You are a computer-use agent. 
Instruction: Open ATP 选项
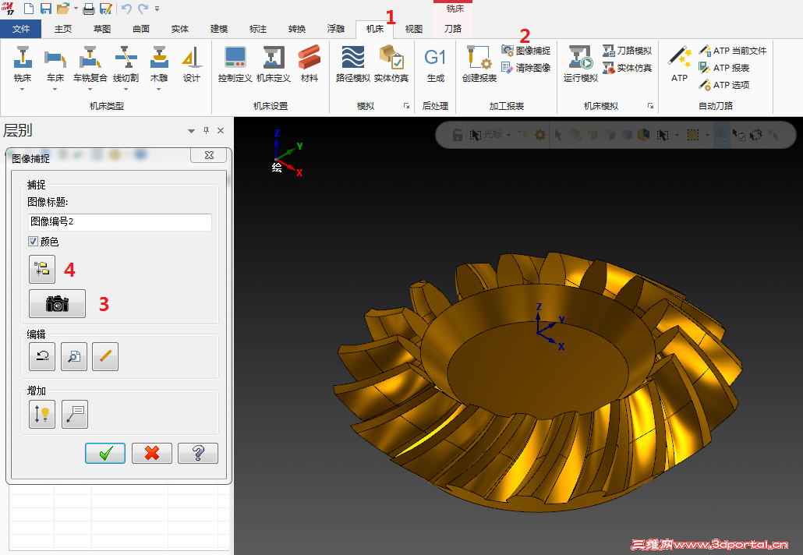(x=724, y=85)
